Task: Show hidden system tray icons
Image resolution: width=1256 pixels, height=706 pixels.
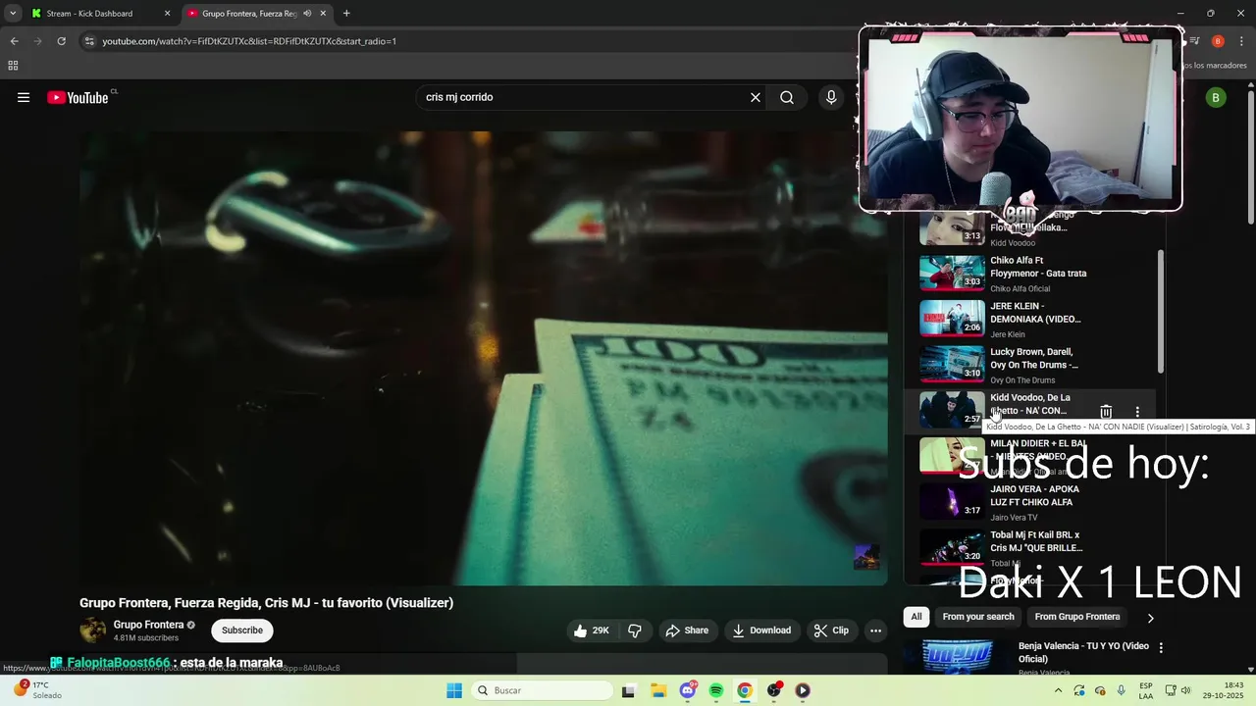Action: pos(1058,690)
